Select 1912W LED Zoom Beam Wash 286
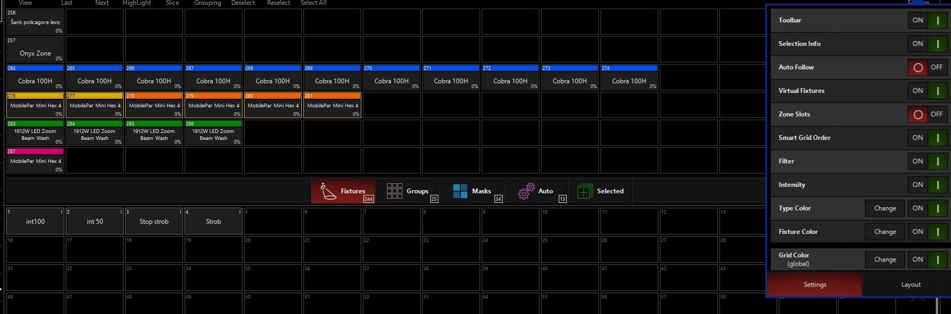 214,132
